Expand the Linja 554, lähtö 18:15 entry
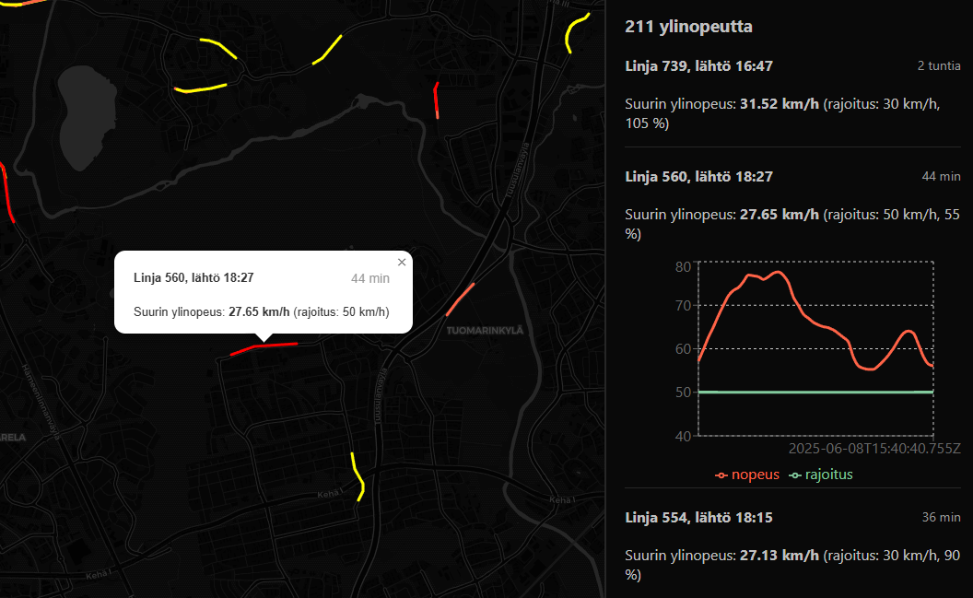973x598 pixels. pos(698,518)
